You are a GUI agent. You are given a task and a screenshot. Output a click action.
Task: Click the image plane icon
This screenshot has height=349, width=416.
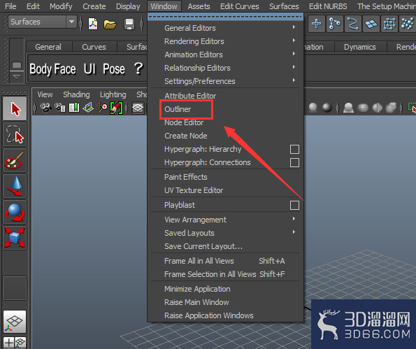pyautogui.click(x=88, y=108)
